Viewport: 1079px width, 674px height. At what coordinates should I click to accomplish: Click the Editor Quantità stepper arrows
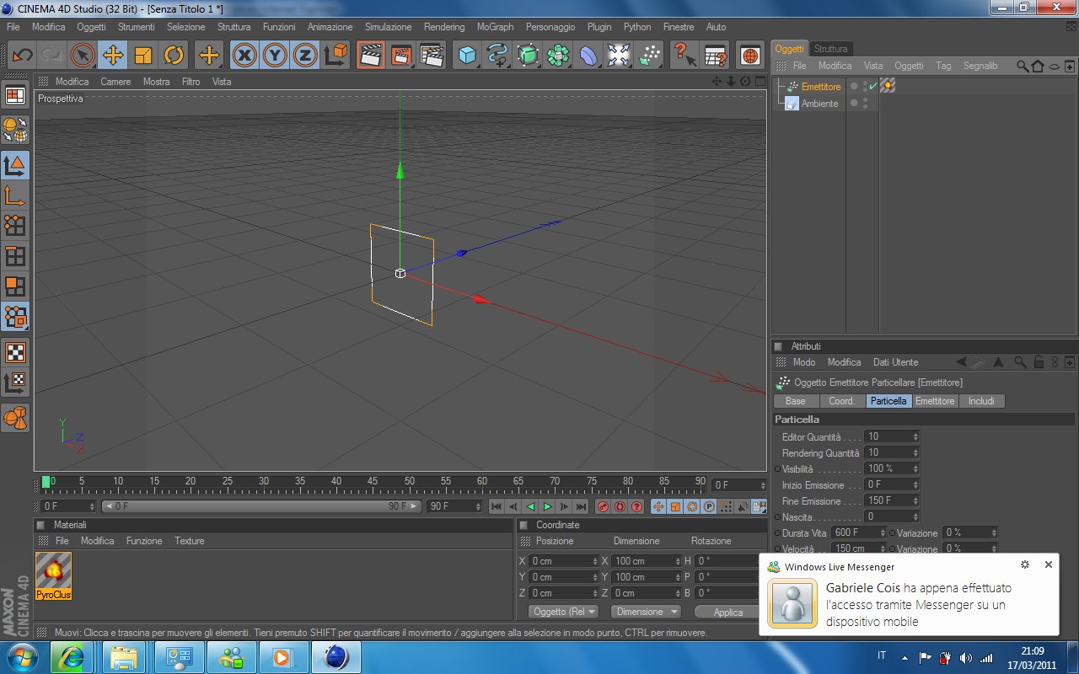915,437
